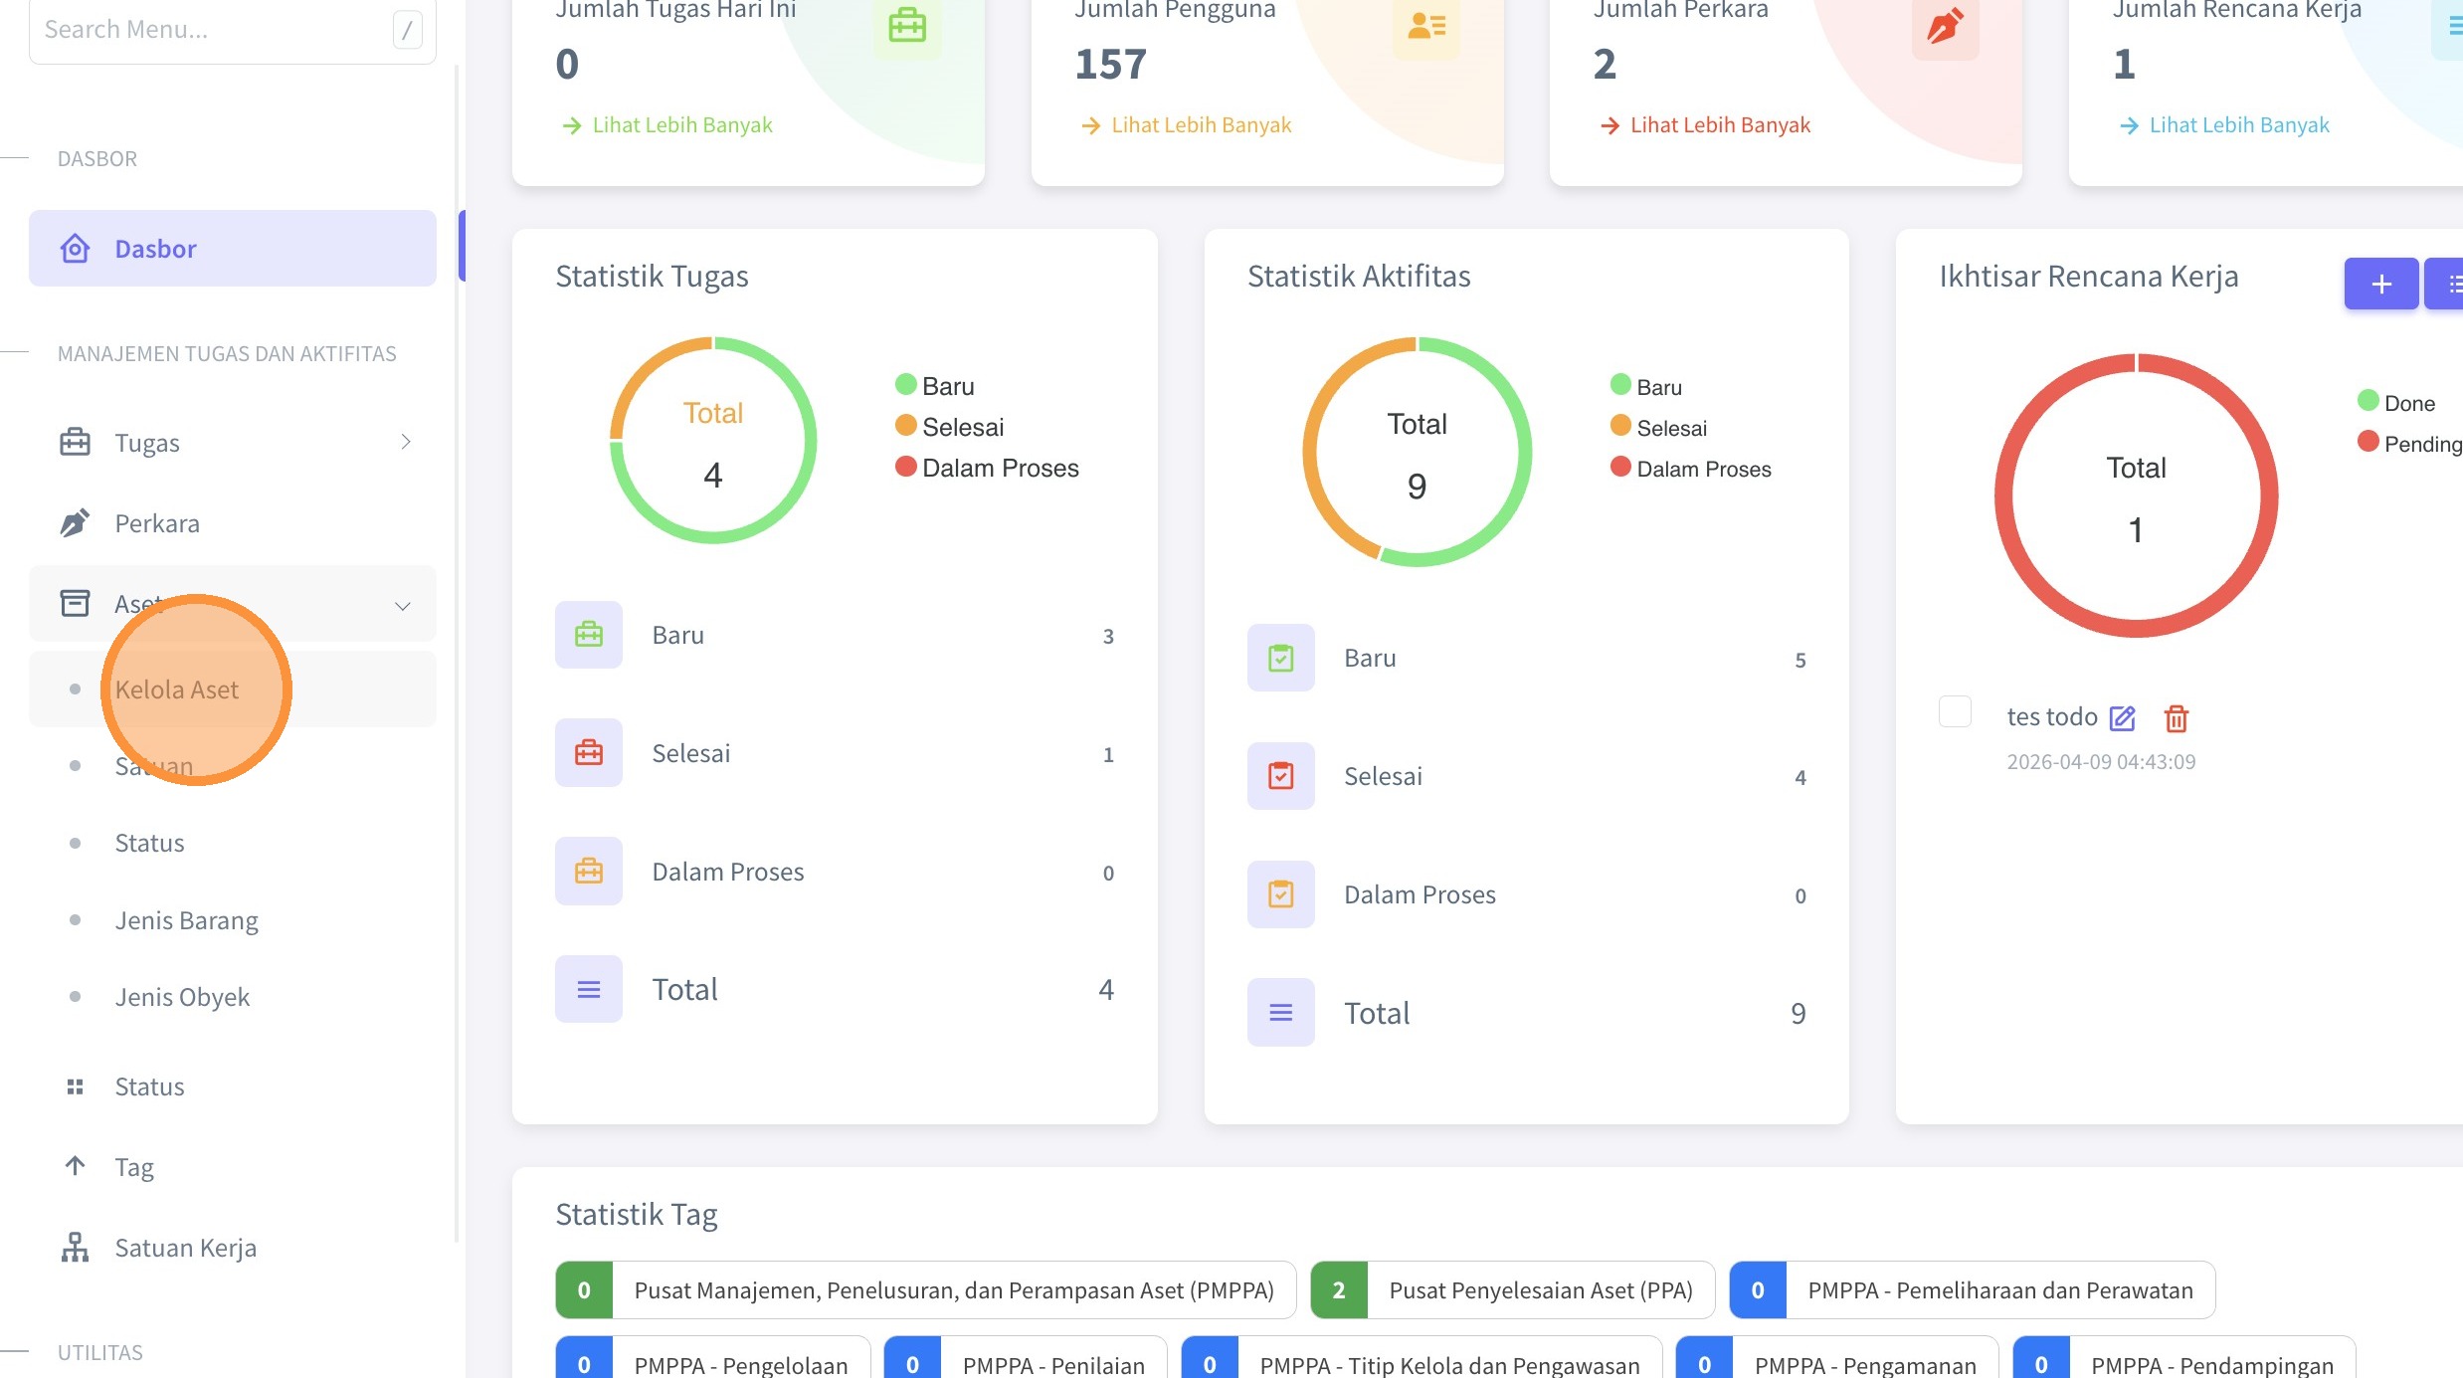Click the green Baru briefcase icon in Statistik Tugas
This screenshot has width=2463, height=1378.
(x=589, y=635)
